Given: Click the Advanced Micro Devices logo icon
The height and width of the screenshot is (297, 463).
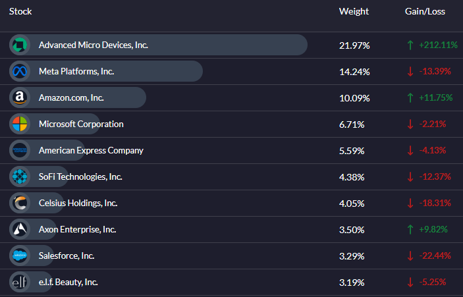Looking at the screenshot, I should pyautogui.click(x=20, y=45).
